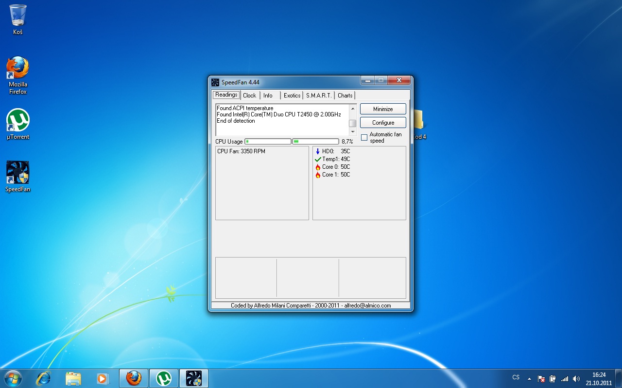Click the log scrollbar thumb
Screen dimensions: 622x388
(x=353, y=123)
